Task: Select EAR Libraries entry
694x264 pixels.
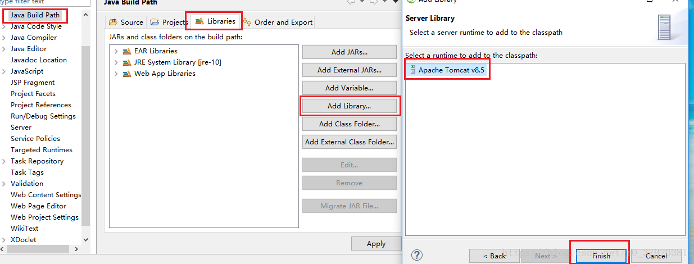Action: [x=156, y=51]
